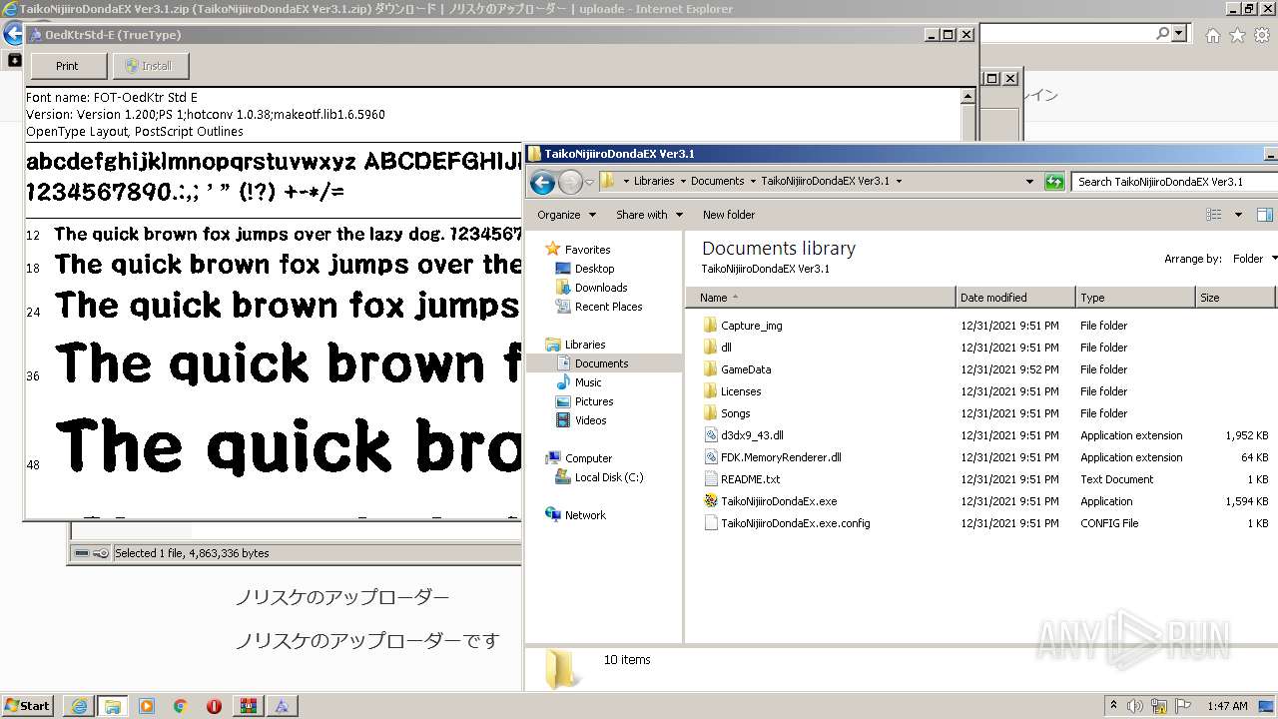Click the Explorer back arrow button
The width and height of the screenshot is (1278, 719).
pos(542,182)
